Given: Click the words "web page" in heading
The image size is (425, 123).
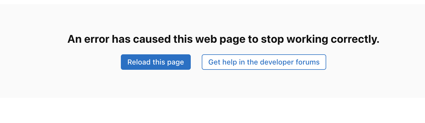Looking at the screenshot, I should (220, 39).
